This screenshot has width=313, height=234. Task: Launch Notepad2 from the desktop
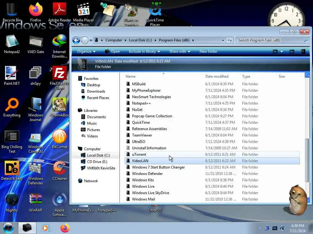(x=12, y=44)
